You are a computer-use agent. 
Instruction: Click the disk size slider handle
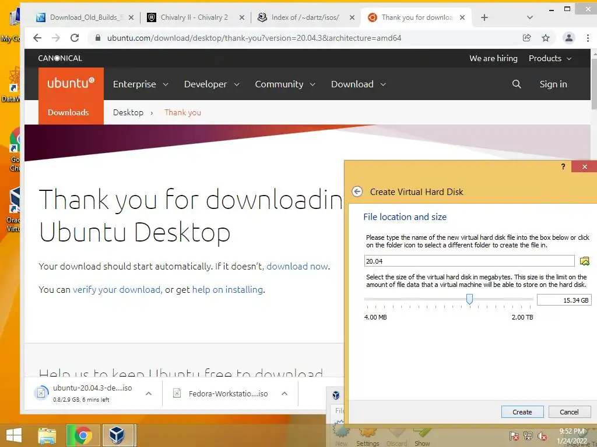point(469,299)
